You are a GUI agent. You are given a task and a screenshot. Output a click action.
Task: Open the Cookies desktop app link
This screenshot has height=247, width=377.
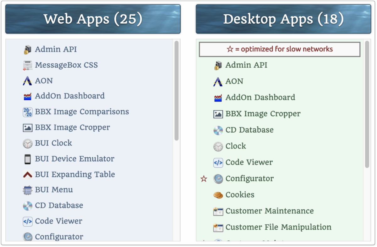tap(240, 195)
